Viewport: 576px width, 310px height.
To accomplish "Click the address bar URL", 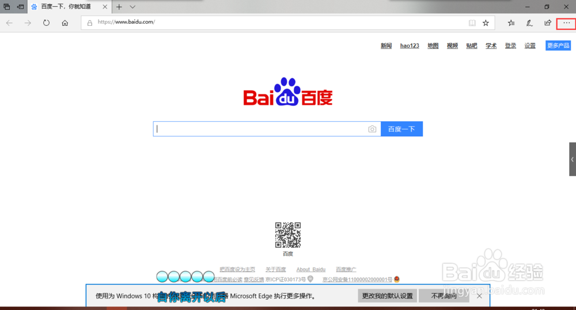I will point(126,22).
